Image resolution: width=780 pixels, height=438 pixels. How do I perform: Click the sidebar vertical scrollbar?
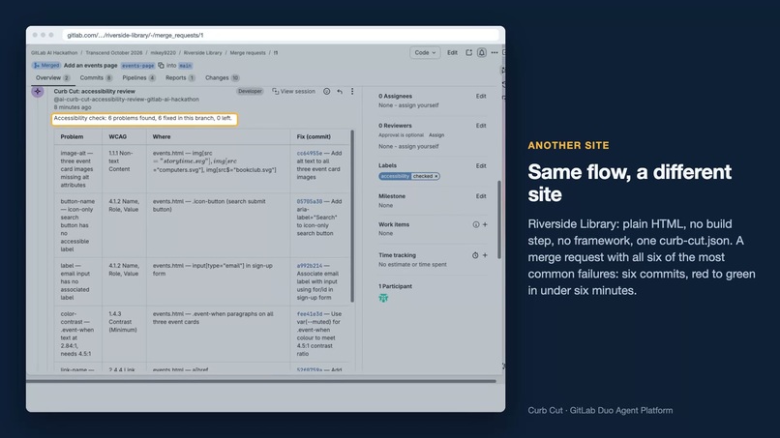[x=499, y=219]
